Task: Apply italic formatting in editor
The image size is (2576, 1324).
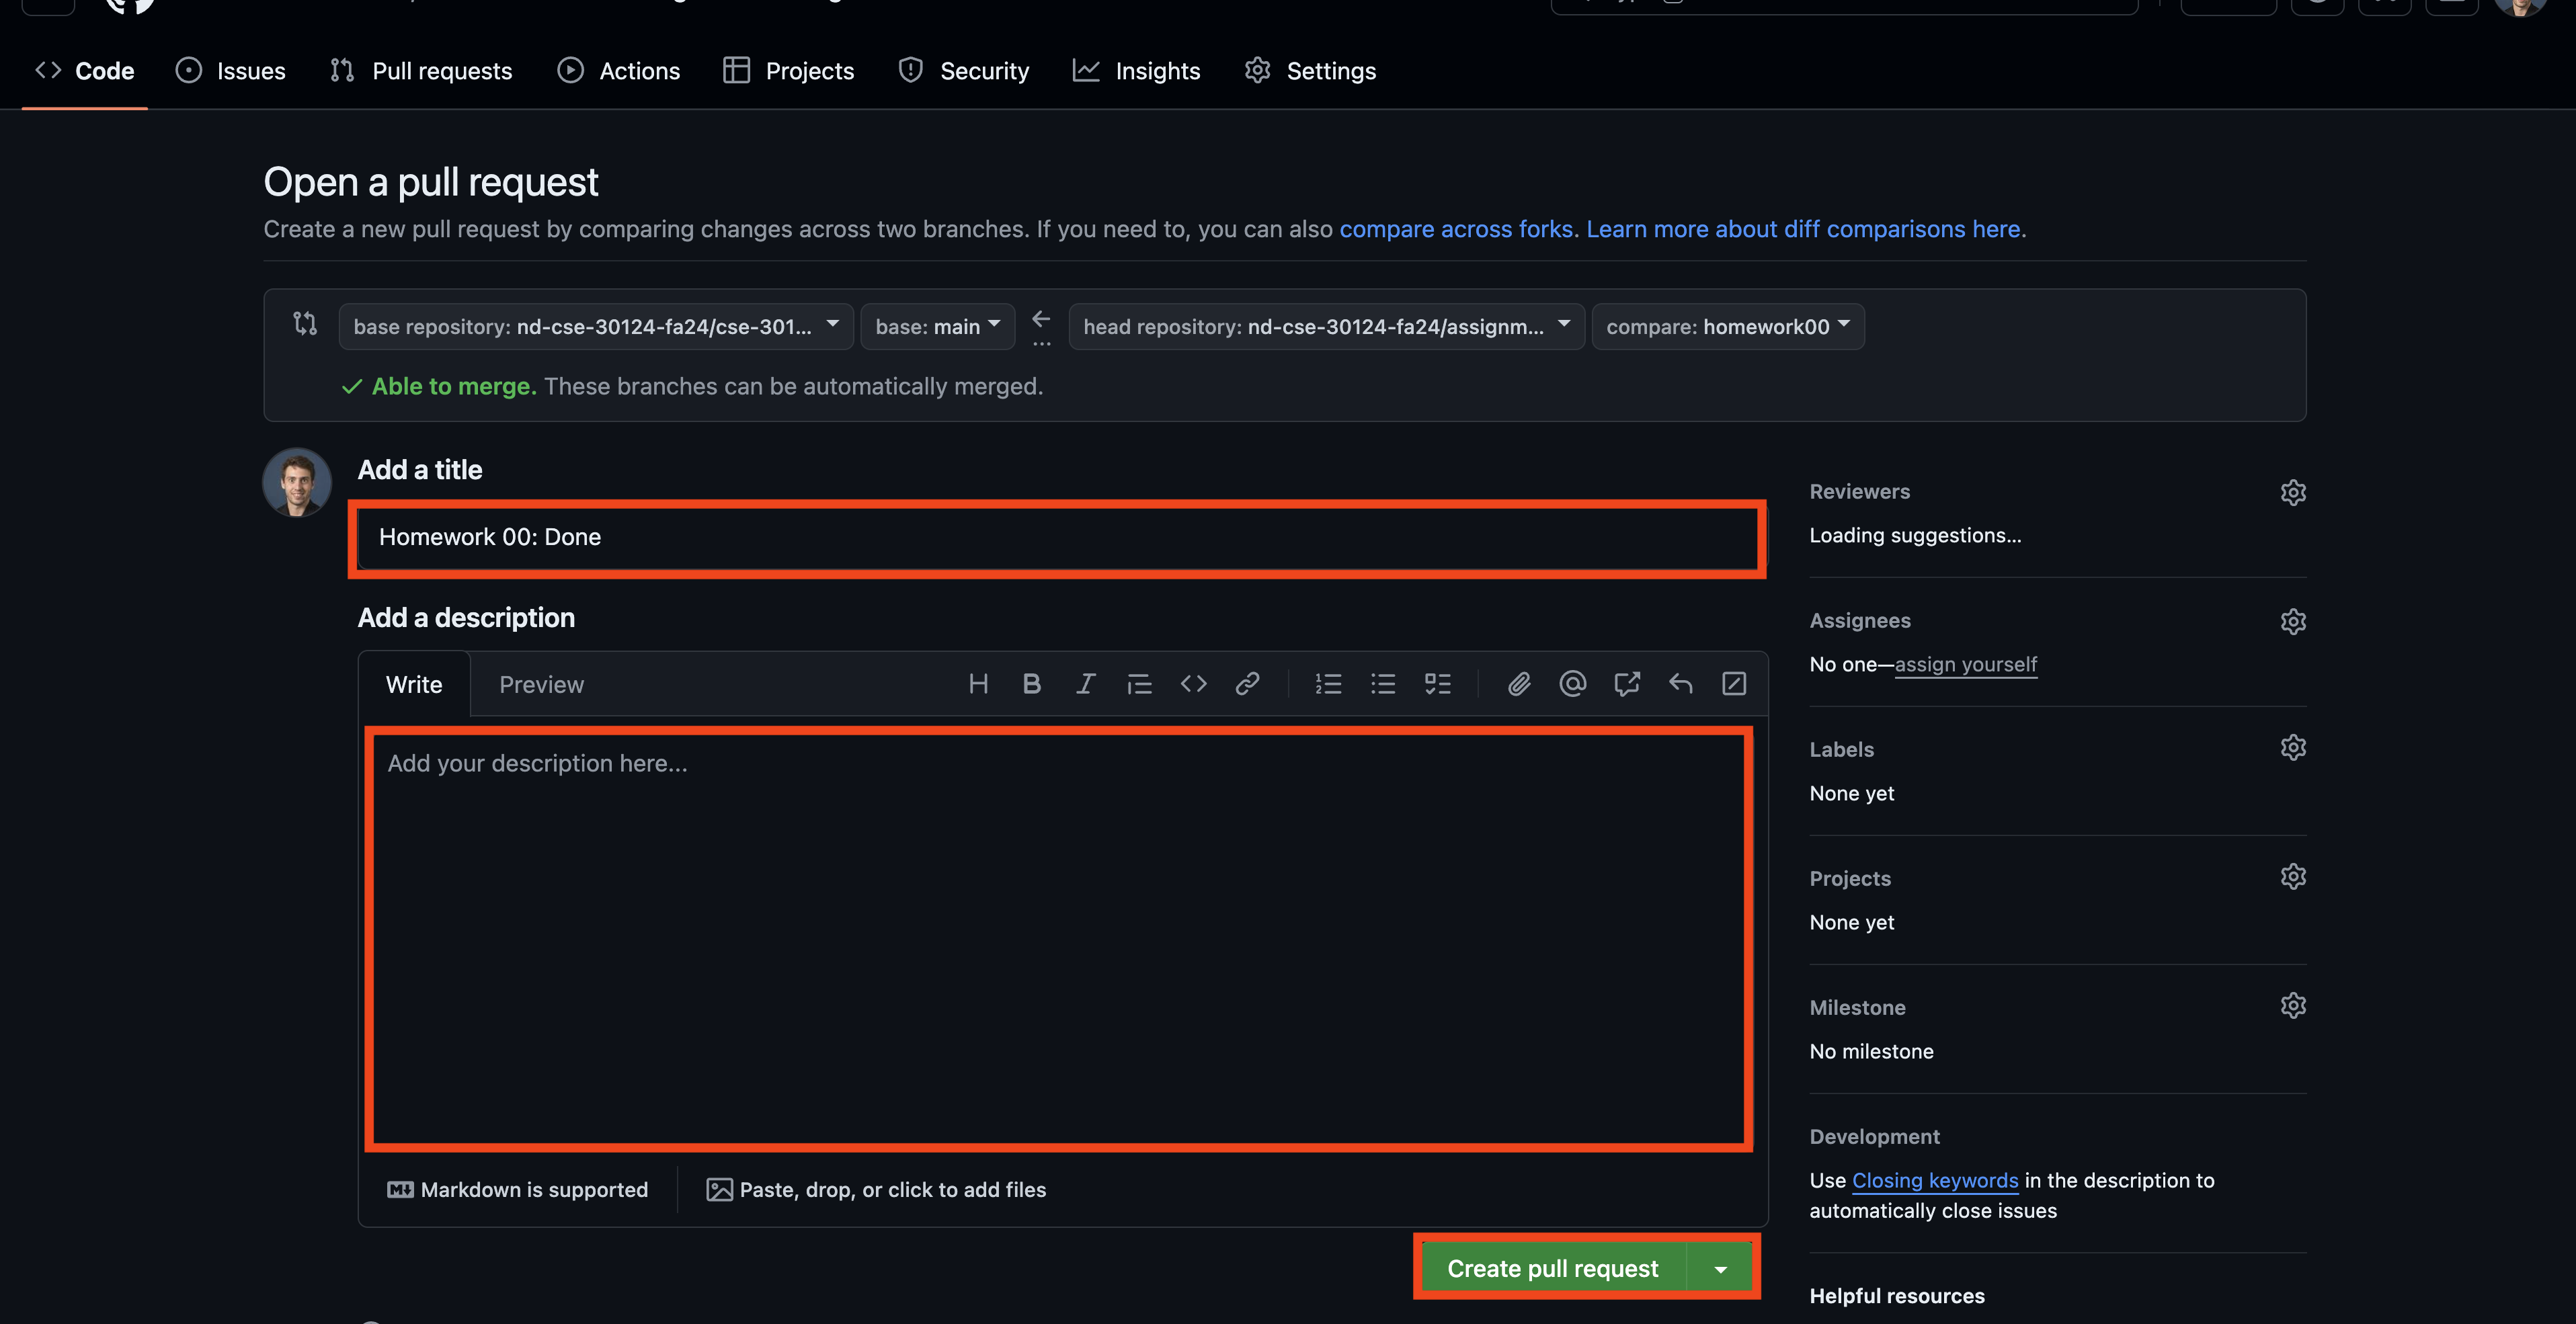Action: click(x=1085, y=684)
